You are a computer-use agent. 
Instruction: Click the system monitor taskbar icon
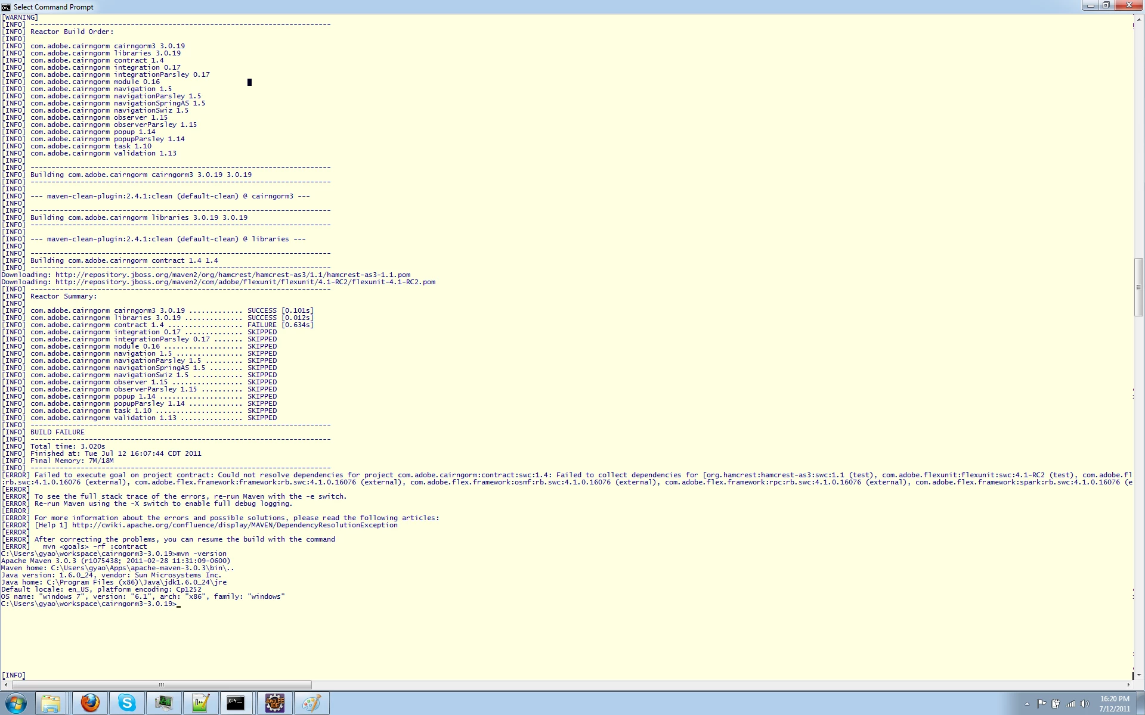[x=163, y=703]
